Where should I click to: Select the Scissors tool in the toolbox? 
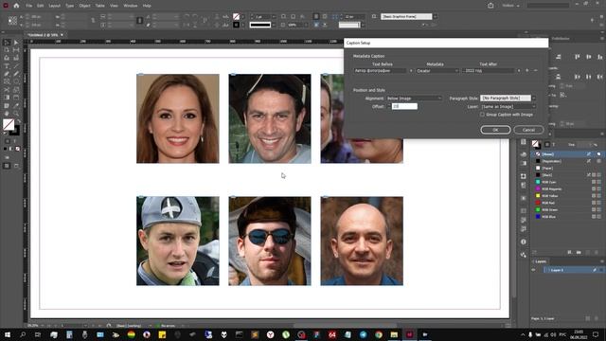coord(7,90)
